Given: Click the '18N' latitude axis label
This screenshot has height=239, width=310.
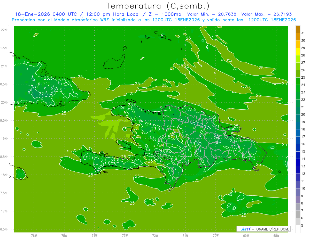Looking at the screenshot, I should click(4, 175).
